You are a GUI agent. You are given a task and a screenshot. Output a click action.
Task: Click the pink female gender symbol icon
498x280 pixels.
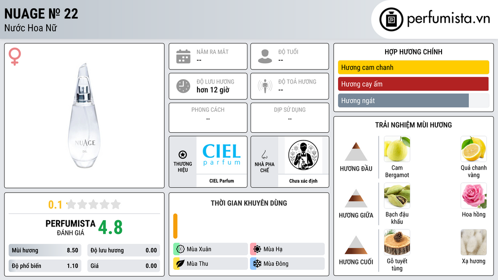click(x=15, y=56)
